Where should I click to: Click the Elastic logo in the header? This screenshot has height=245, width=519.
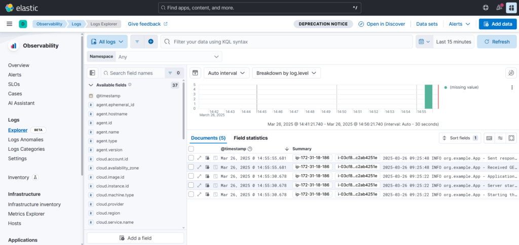pos(22,8)
